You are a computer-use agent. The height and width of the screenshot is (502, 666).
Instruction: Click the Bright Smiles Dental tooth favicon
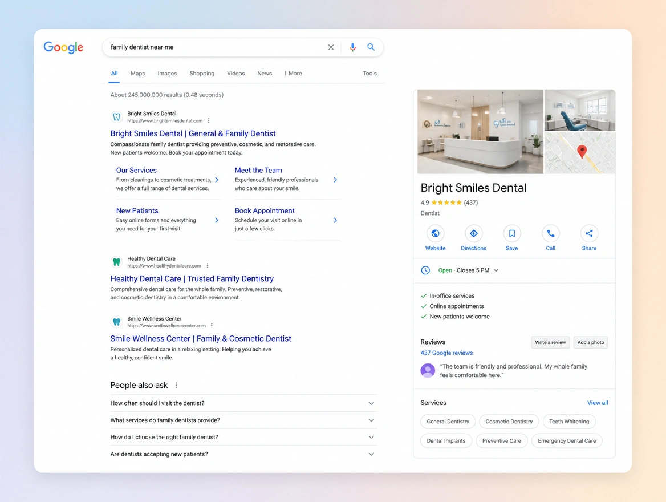point(116,117)
